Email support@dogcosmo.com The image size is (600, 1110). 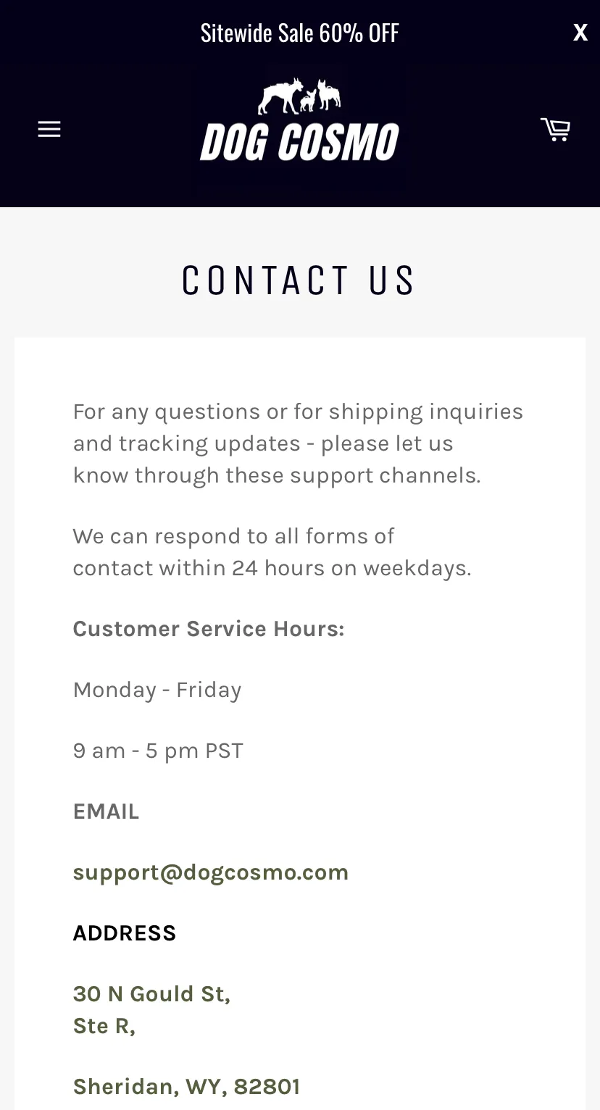pyautogui.click(x=211, y=872)
